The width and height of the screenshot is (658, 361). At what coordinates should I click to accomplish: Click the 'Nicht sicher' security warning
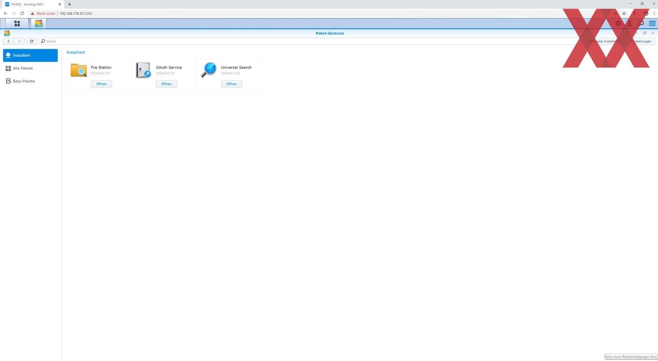[x=43, y=14]
